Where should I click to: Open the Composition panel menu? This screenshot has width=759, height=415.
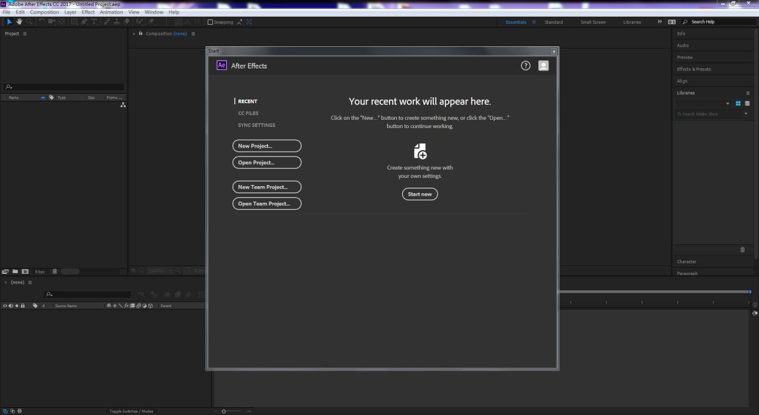pyautogui.click(x=193, y=34)
